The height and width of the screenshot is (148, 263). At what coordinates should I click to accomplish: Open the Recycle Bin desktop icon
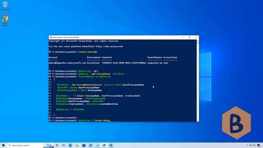pyautogui.click(x=5, y=5)
